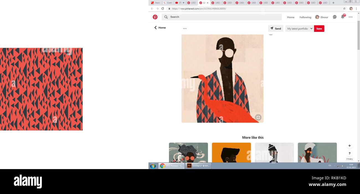Switch to the YouTube browser tab

click(x=180, y=3)
